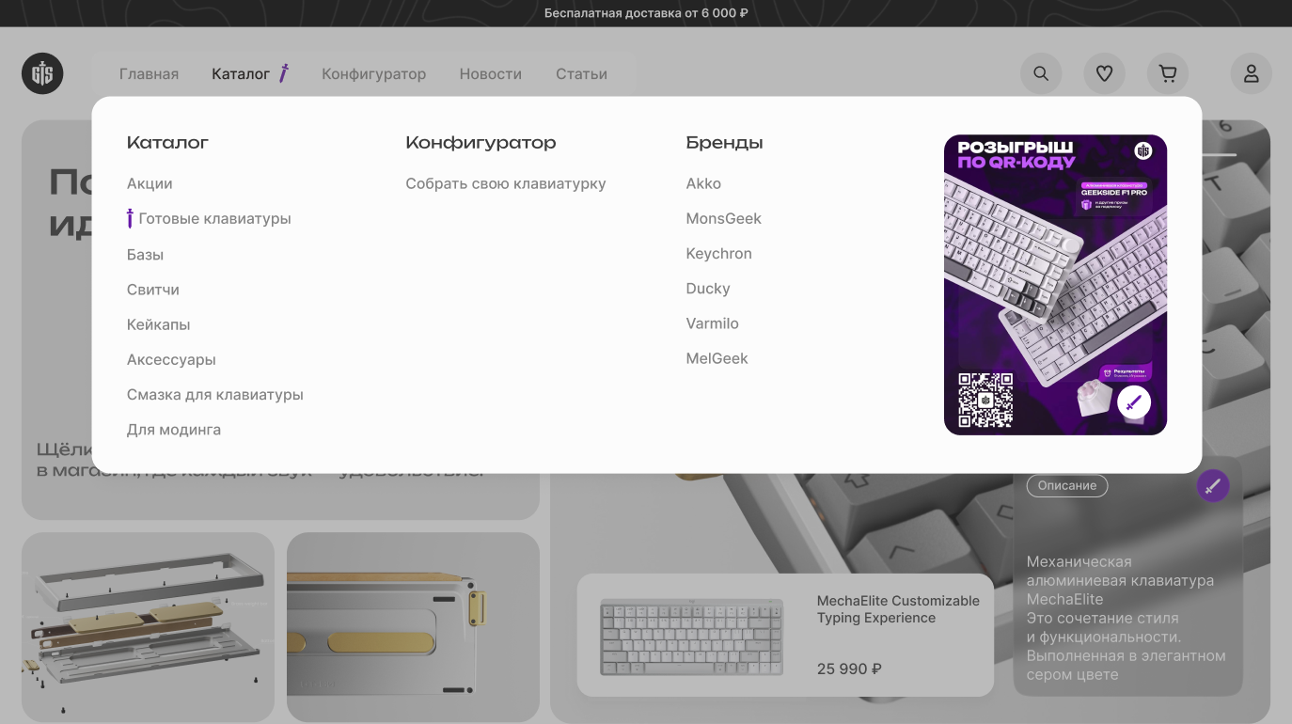Open Смазка для клавиатуры category

click(215, 395)
